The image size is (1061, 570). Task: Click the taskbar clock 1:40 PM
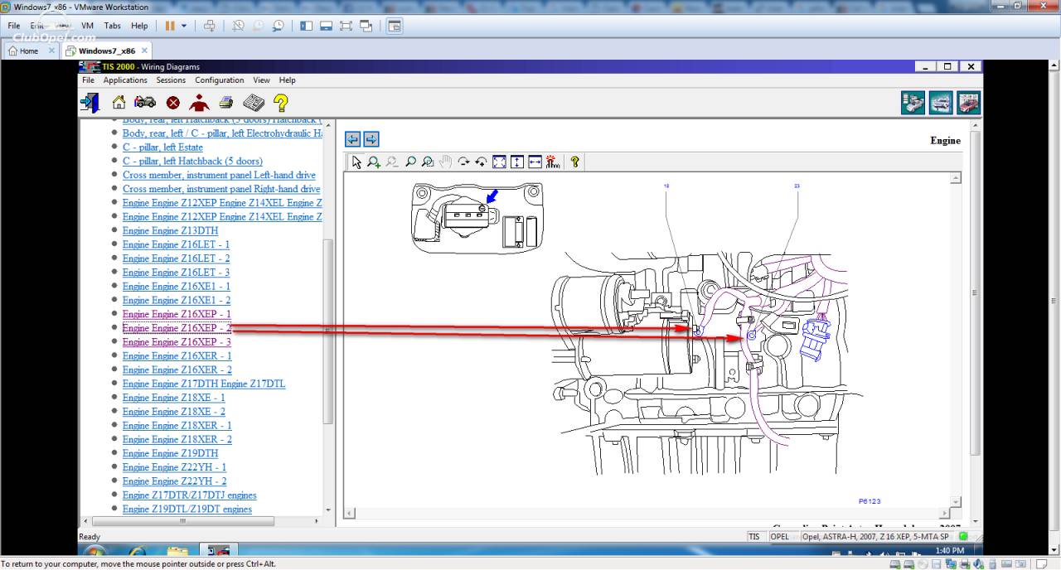coord(949,550)
